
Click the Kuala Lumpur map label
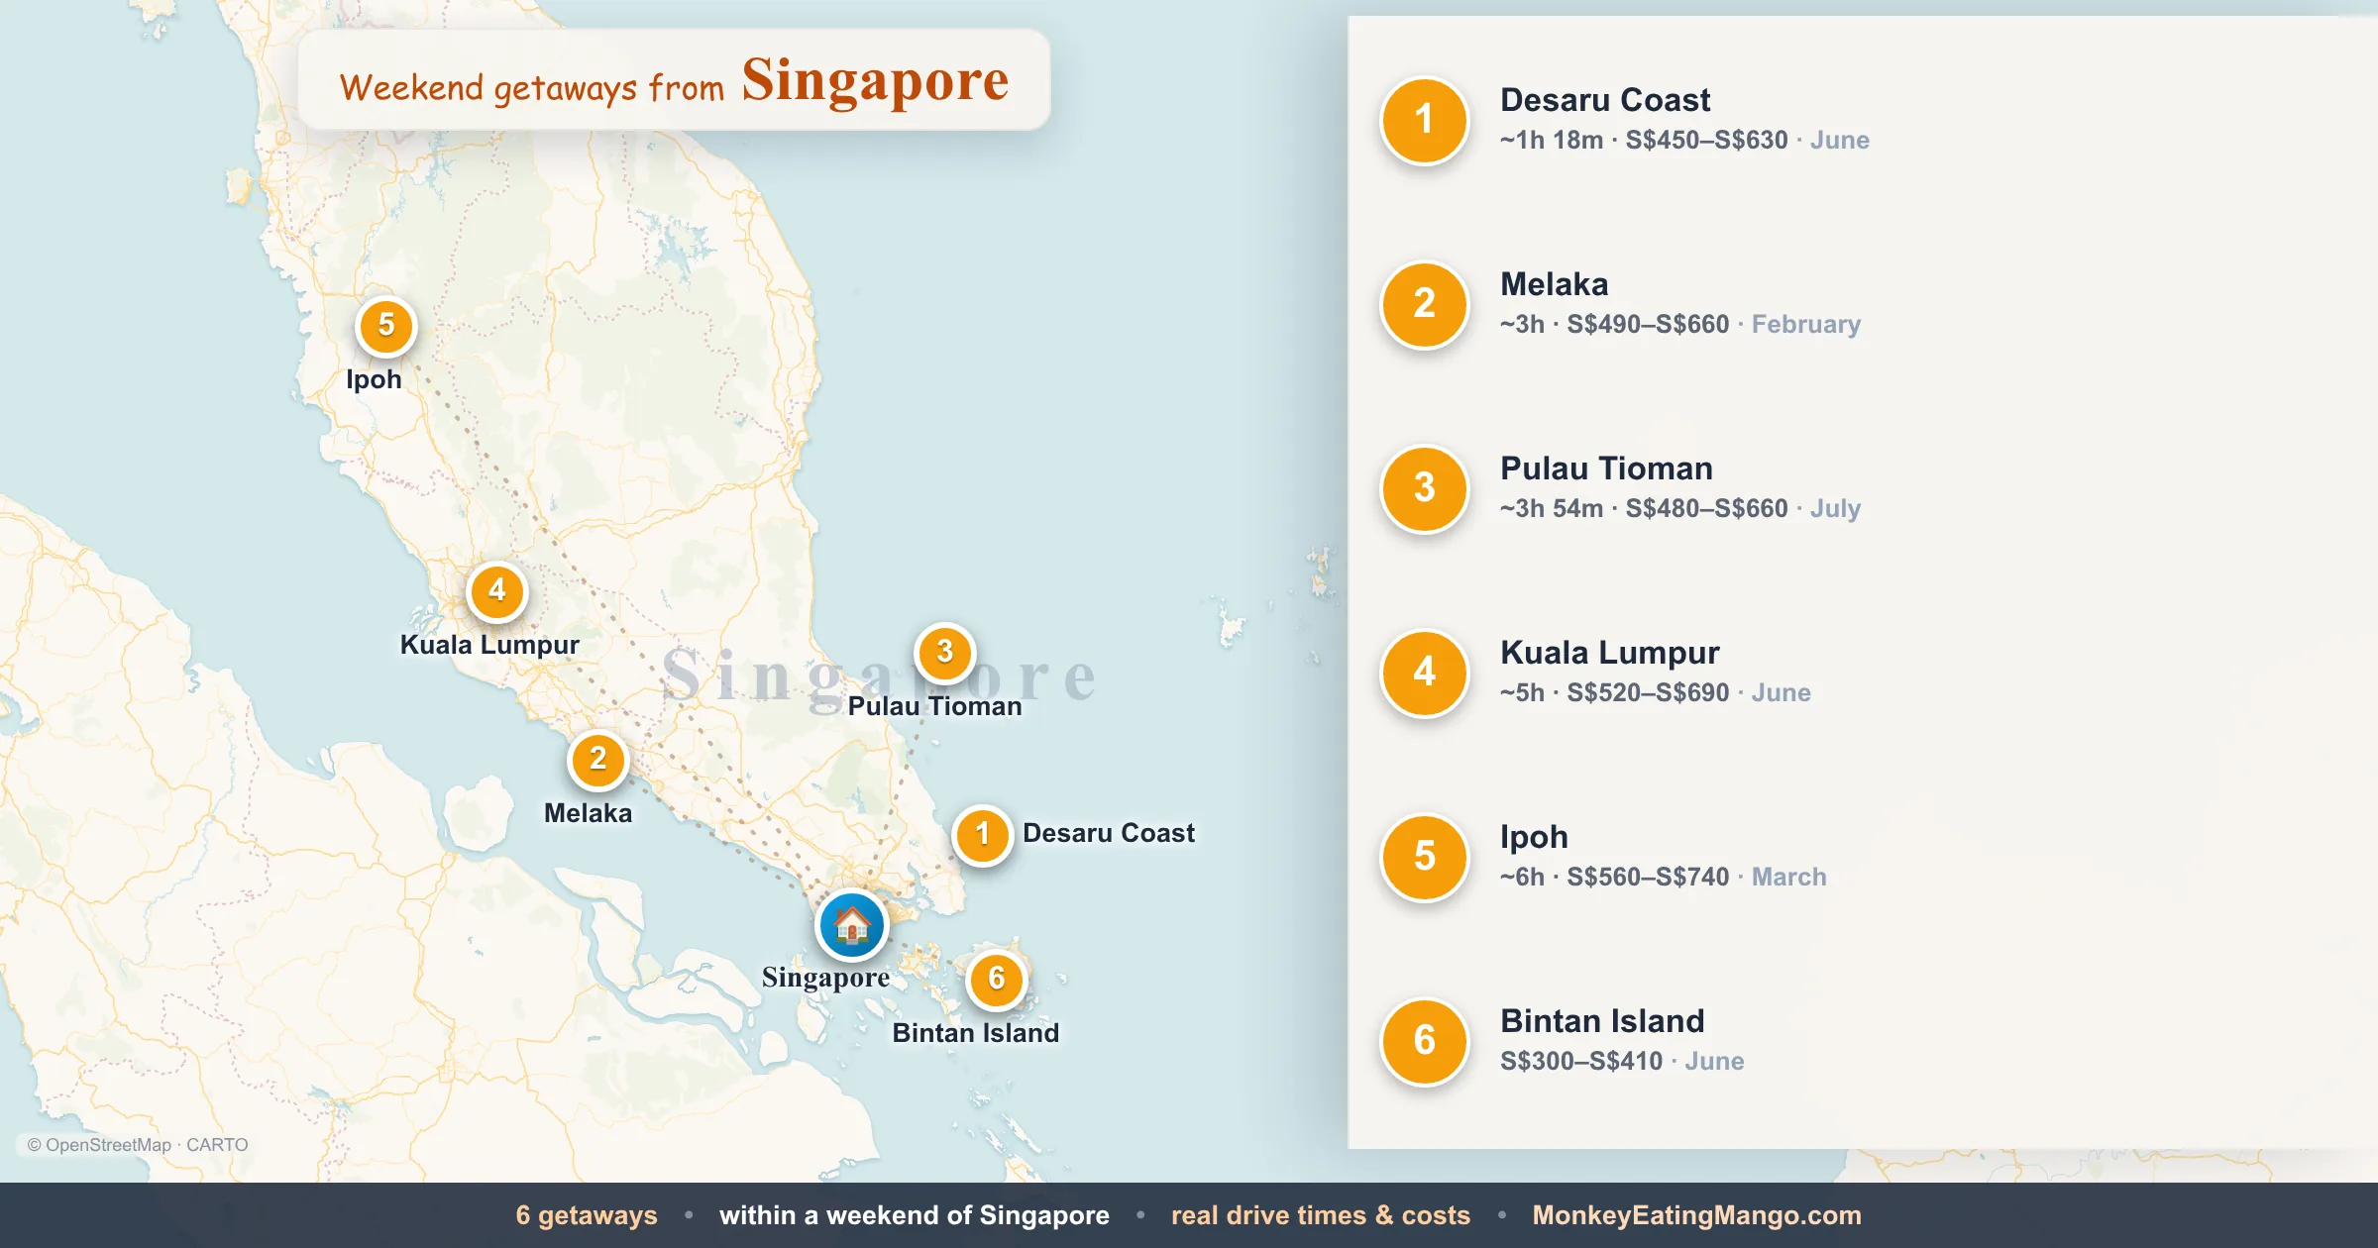click(489, 646)
